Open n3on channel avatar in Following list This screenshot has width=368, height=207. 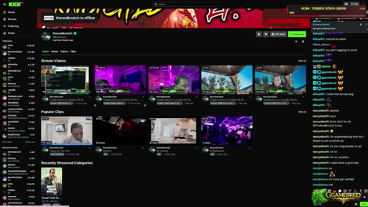(x=5, y=46)
